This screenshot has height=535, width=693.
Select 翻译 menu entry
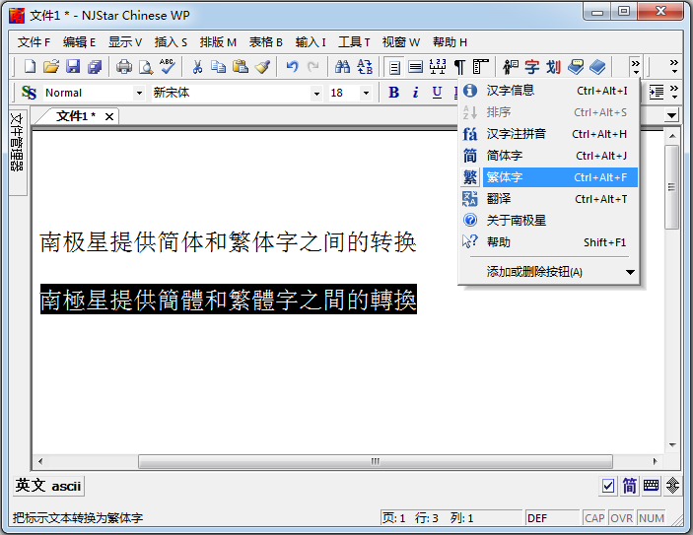(549, 199)
